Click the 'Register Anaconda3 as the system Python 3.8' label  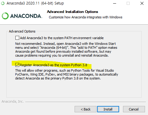click(x=54, y=65)
